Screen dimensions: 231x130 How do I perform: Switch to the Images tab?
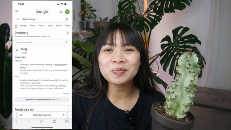[23, 26]
